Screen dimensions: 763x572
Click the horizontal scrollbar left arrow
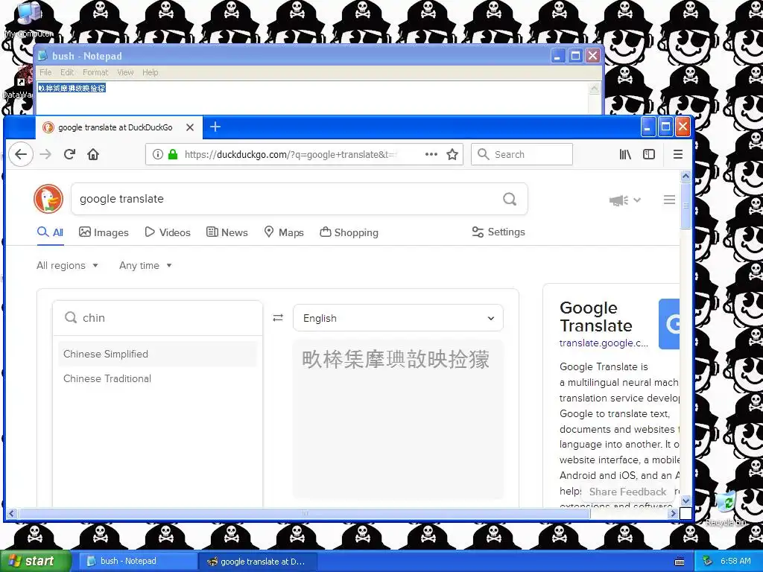pos(12,513)
